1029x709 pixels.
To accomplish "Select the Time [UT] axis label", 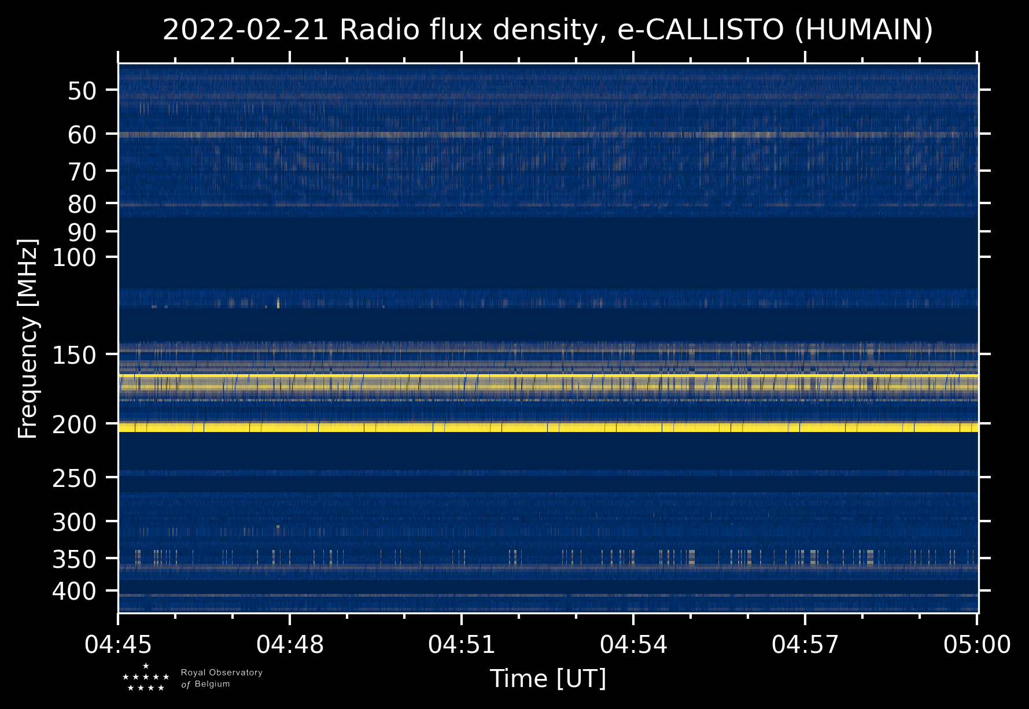I will [548, 678].
